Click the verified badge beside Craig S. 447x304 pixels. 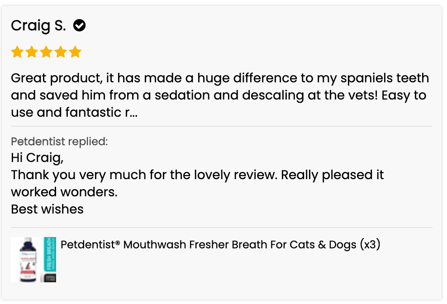point(80,26)
